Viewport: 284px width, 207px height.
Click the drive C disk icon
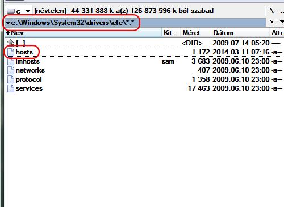coord(11,11)
